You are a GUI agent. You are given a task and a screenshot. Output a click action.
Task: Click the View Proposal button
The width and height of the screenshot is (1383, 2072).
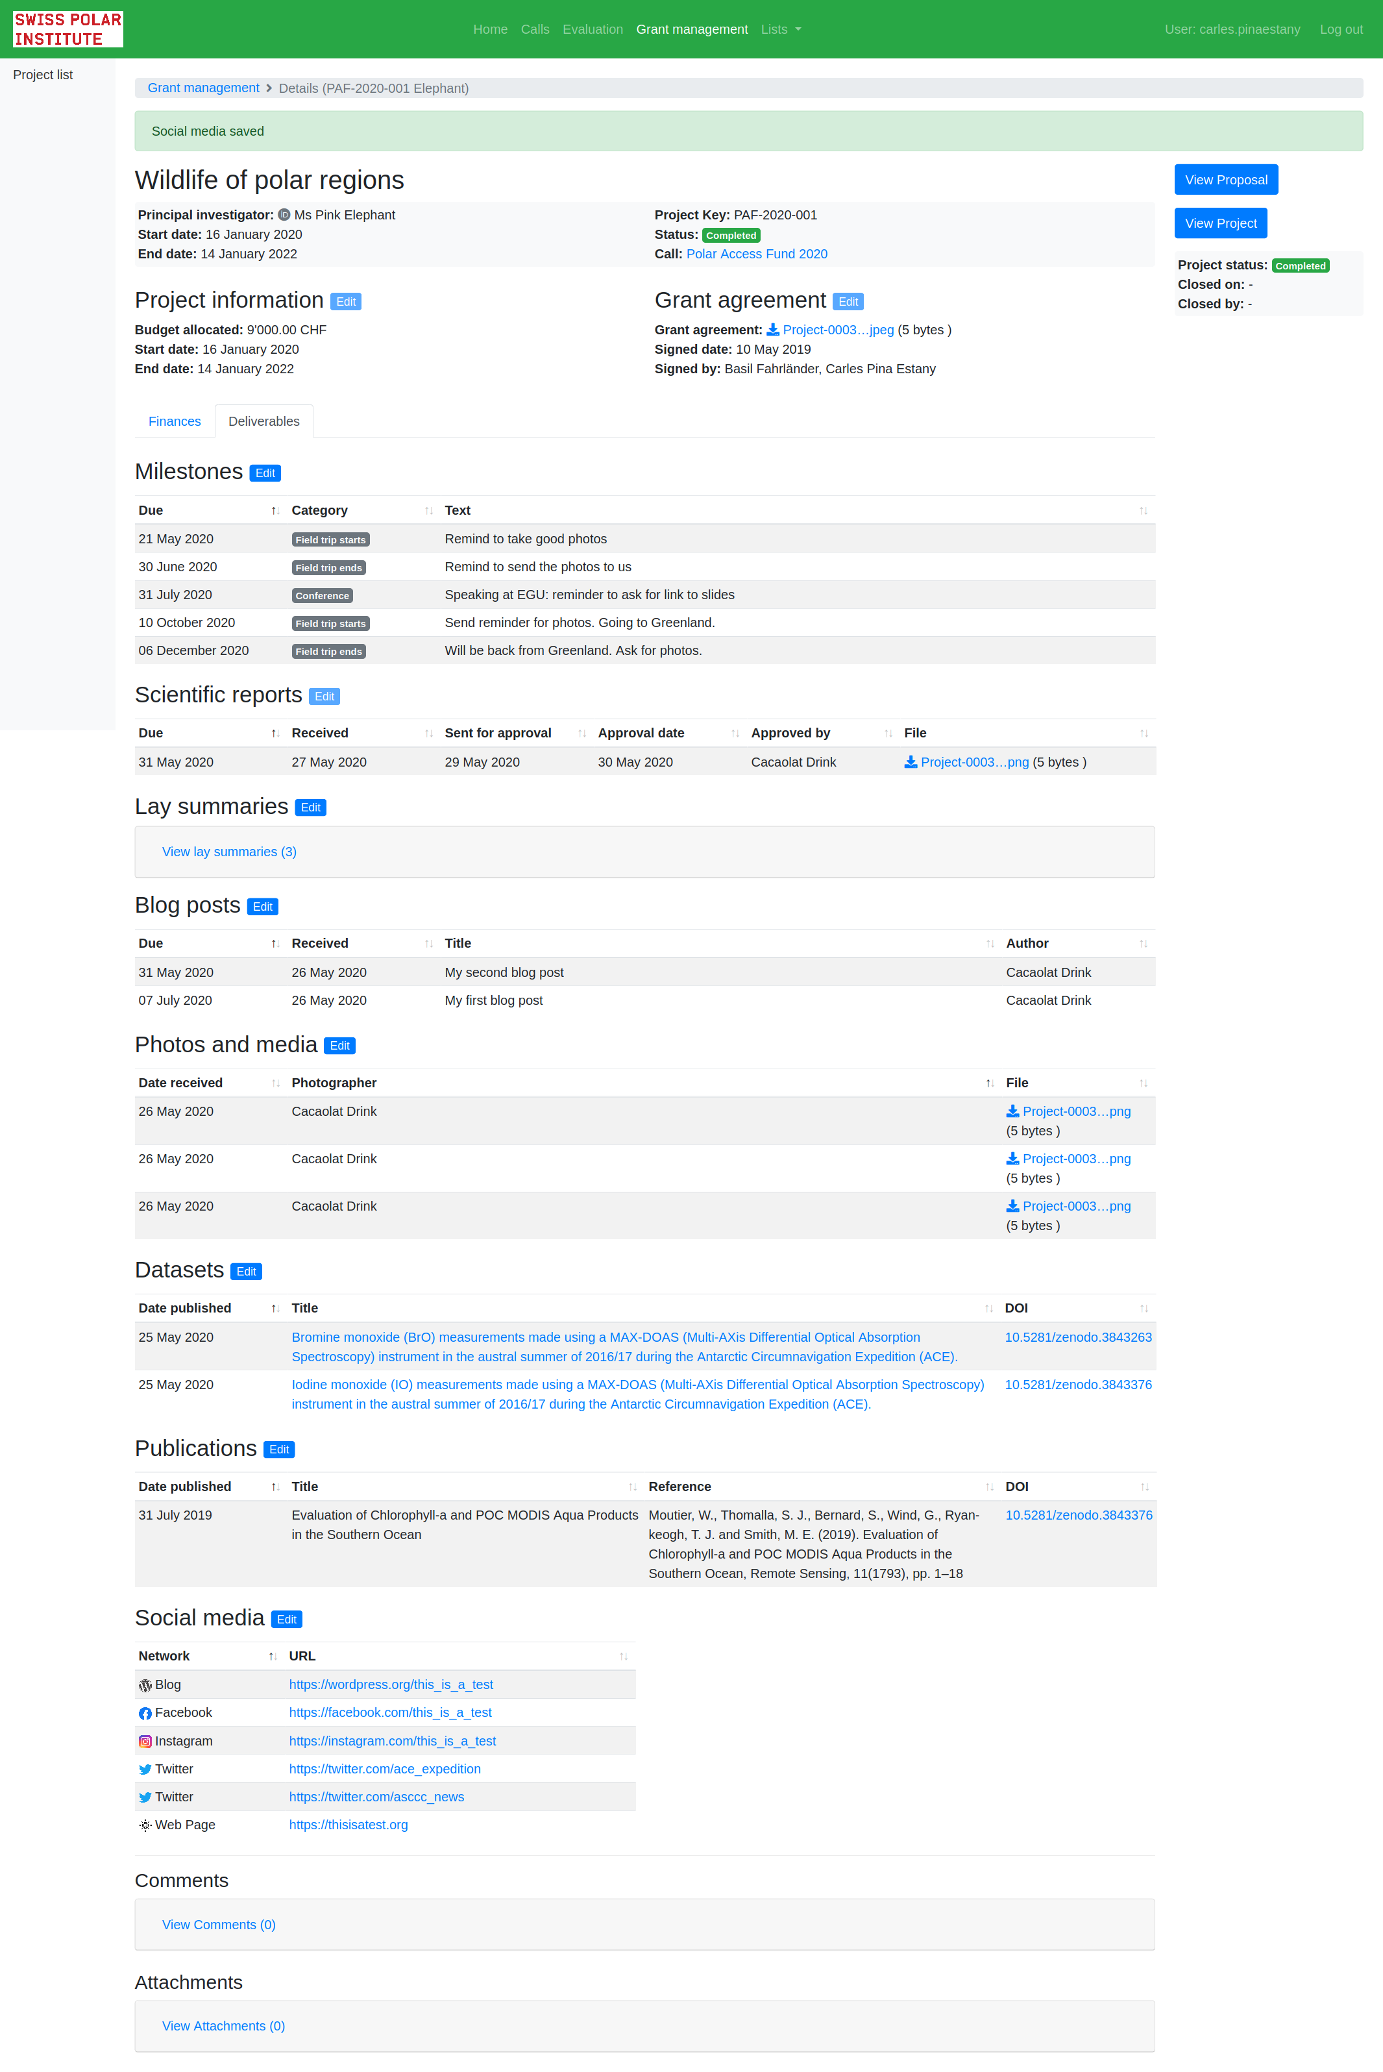coord(1225,180)
